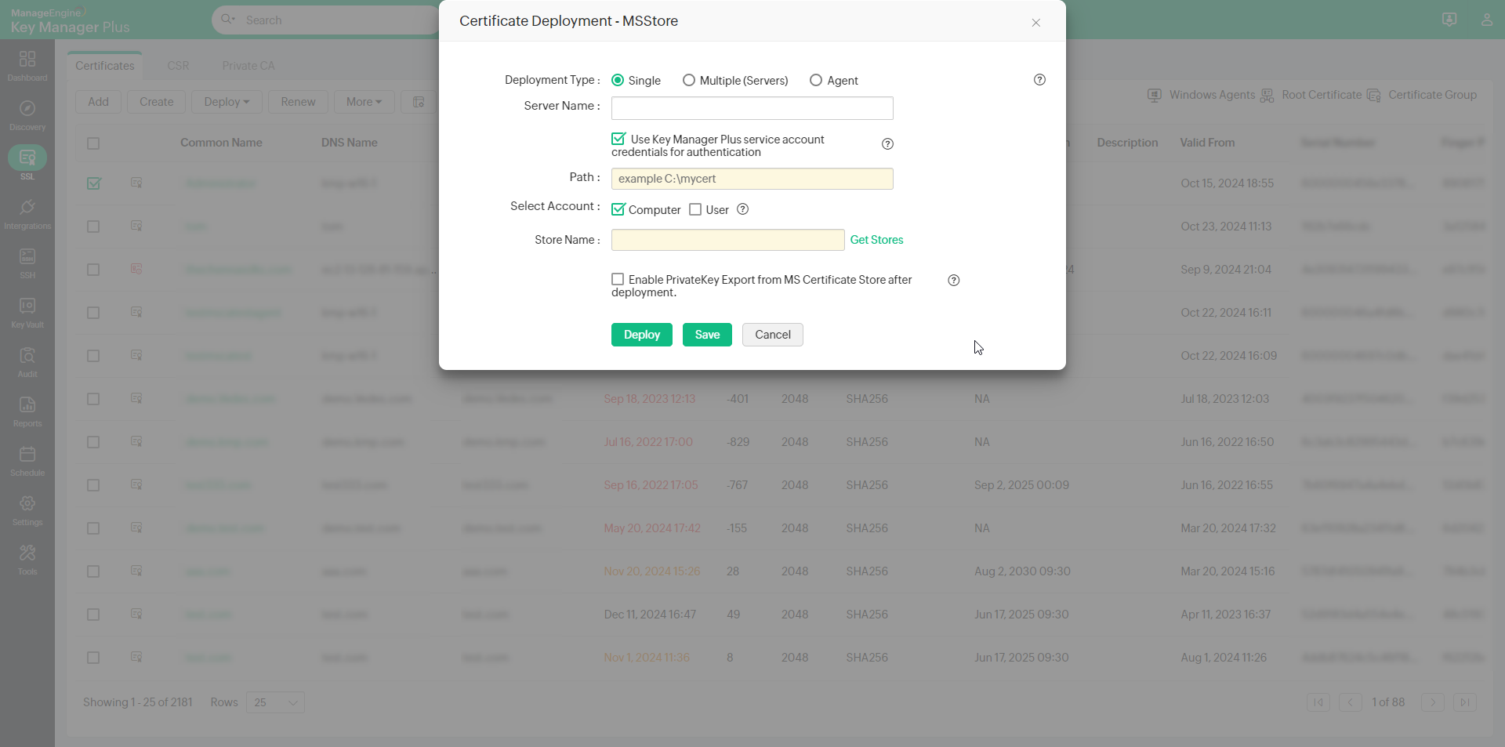
Task: Uncheck Use Key Manager Plus service account
Action: (x=618, y=139)
